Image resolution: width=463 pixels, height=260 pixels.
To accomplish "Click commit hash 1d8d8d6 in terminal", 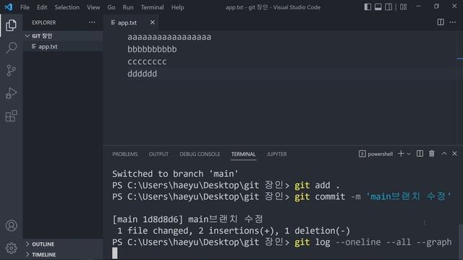I will pyautogui.click(x=161, y=220).
